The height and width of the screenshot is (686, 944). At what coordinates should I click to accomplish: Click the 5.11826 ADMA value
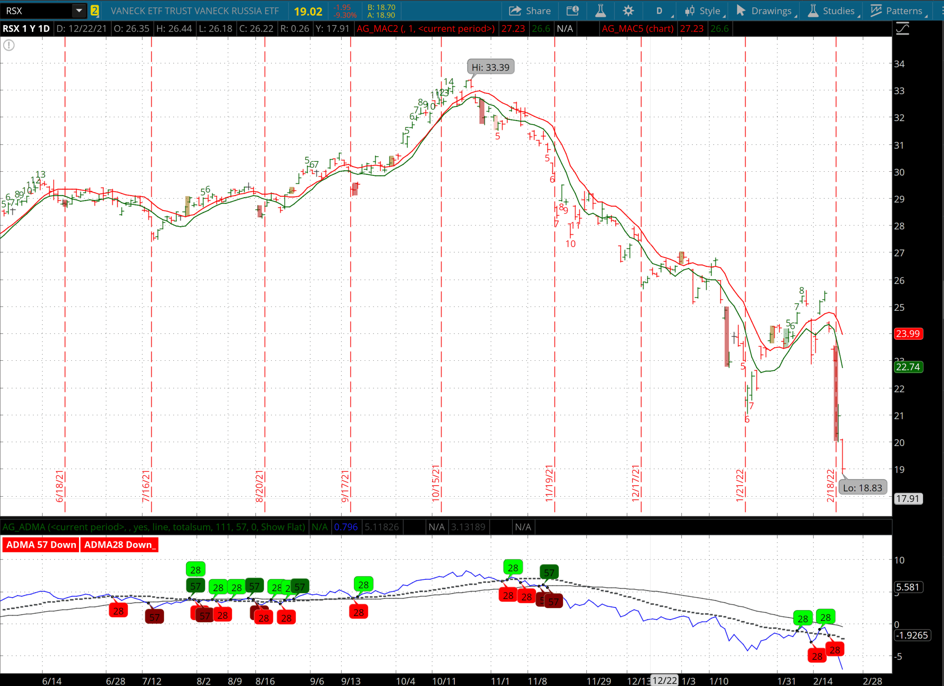[382, 527]
